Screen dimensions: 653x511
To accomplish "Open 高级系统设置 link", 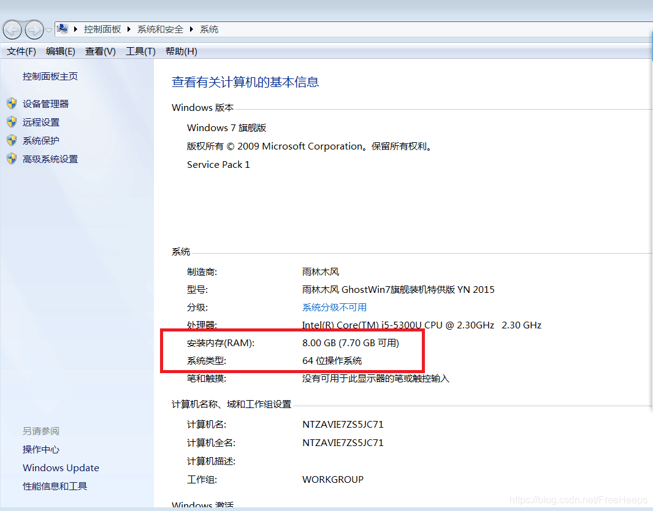I will tap(50, 159).
